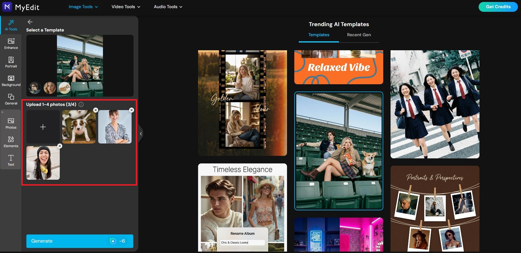Open the upload photos info tooltip
Viewport: 521px width, 253px height.
[81, 104]
